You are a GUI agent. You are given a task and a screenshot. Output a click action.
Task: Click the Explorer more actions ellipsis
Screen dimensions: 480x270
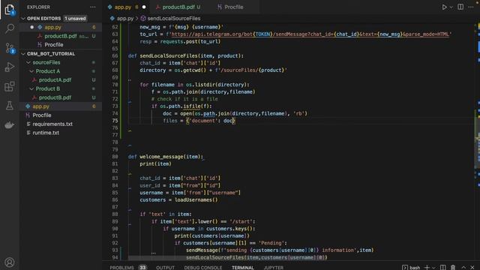[x=93, y=7]
